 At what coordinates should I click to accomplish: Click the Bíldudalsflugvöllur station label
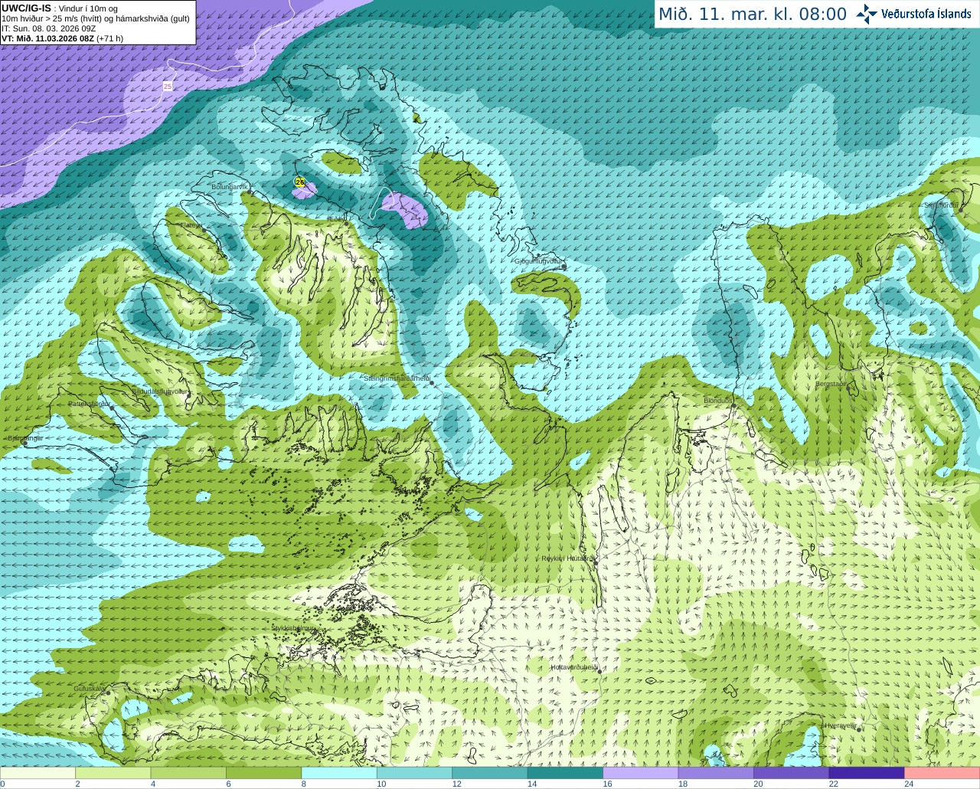pyautogui.click(x=159, y=391)
